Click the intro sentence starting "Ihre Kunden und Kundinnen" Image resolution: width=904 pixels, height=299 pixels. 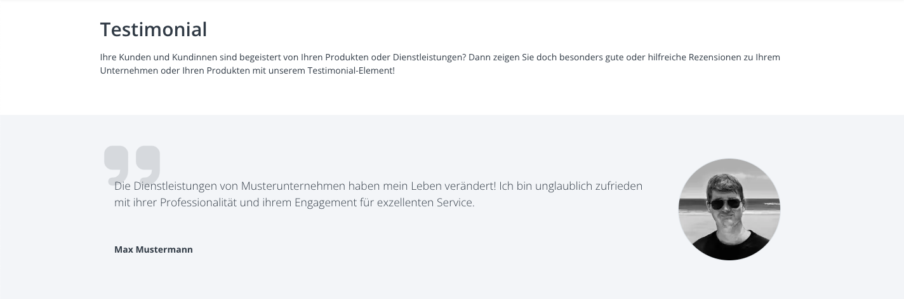click(283, 57)
